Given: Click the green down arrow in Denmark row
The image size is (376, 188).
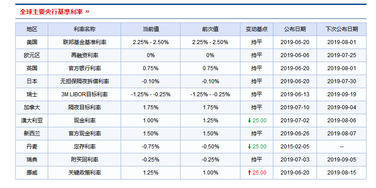Looking at the screenshot, I should [249, 147].
